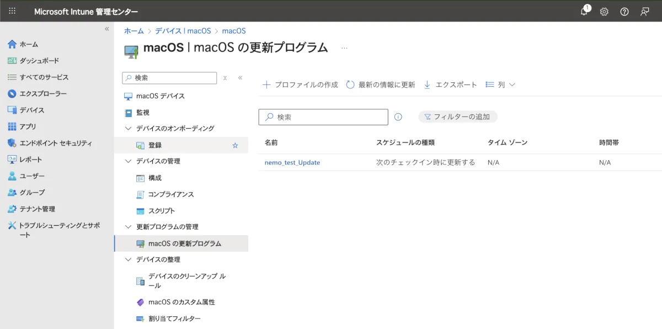The width and height of the screenshot is (662, 329).
Task: Click the help question mark icon
Action: click(624, 12)
